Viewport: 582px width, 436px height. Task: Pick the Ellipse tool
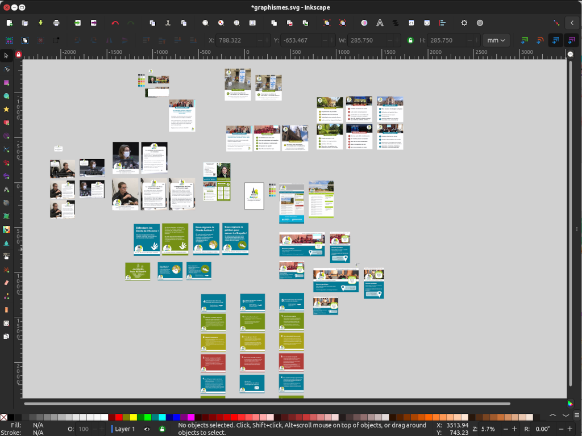6,96
